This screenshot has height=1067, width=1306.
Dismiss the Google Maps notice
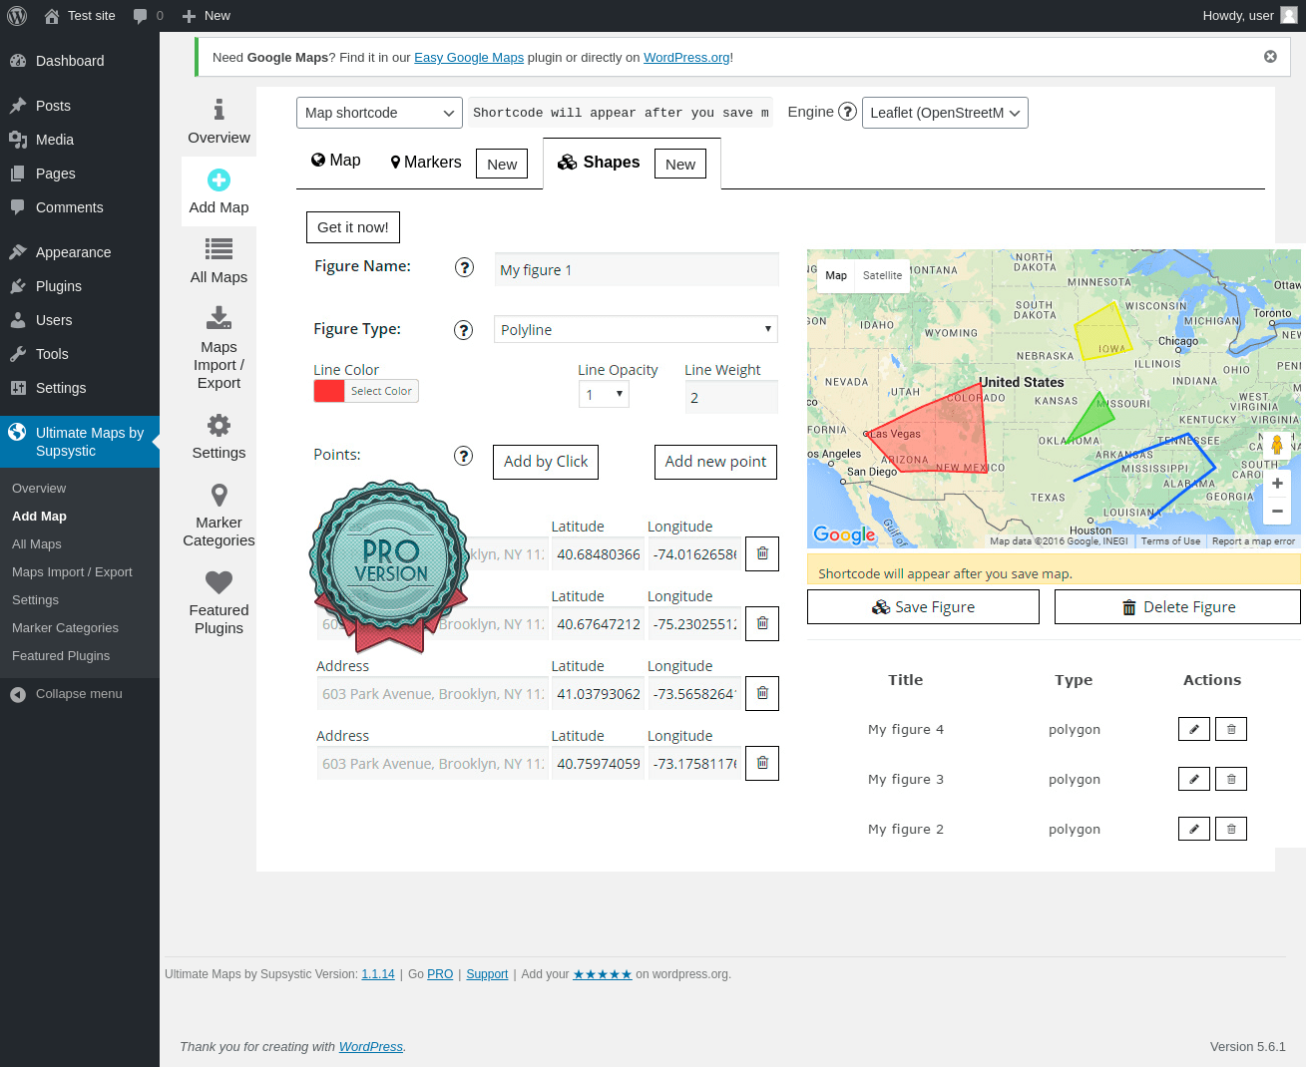[x=1270, y=57]
